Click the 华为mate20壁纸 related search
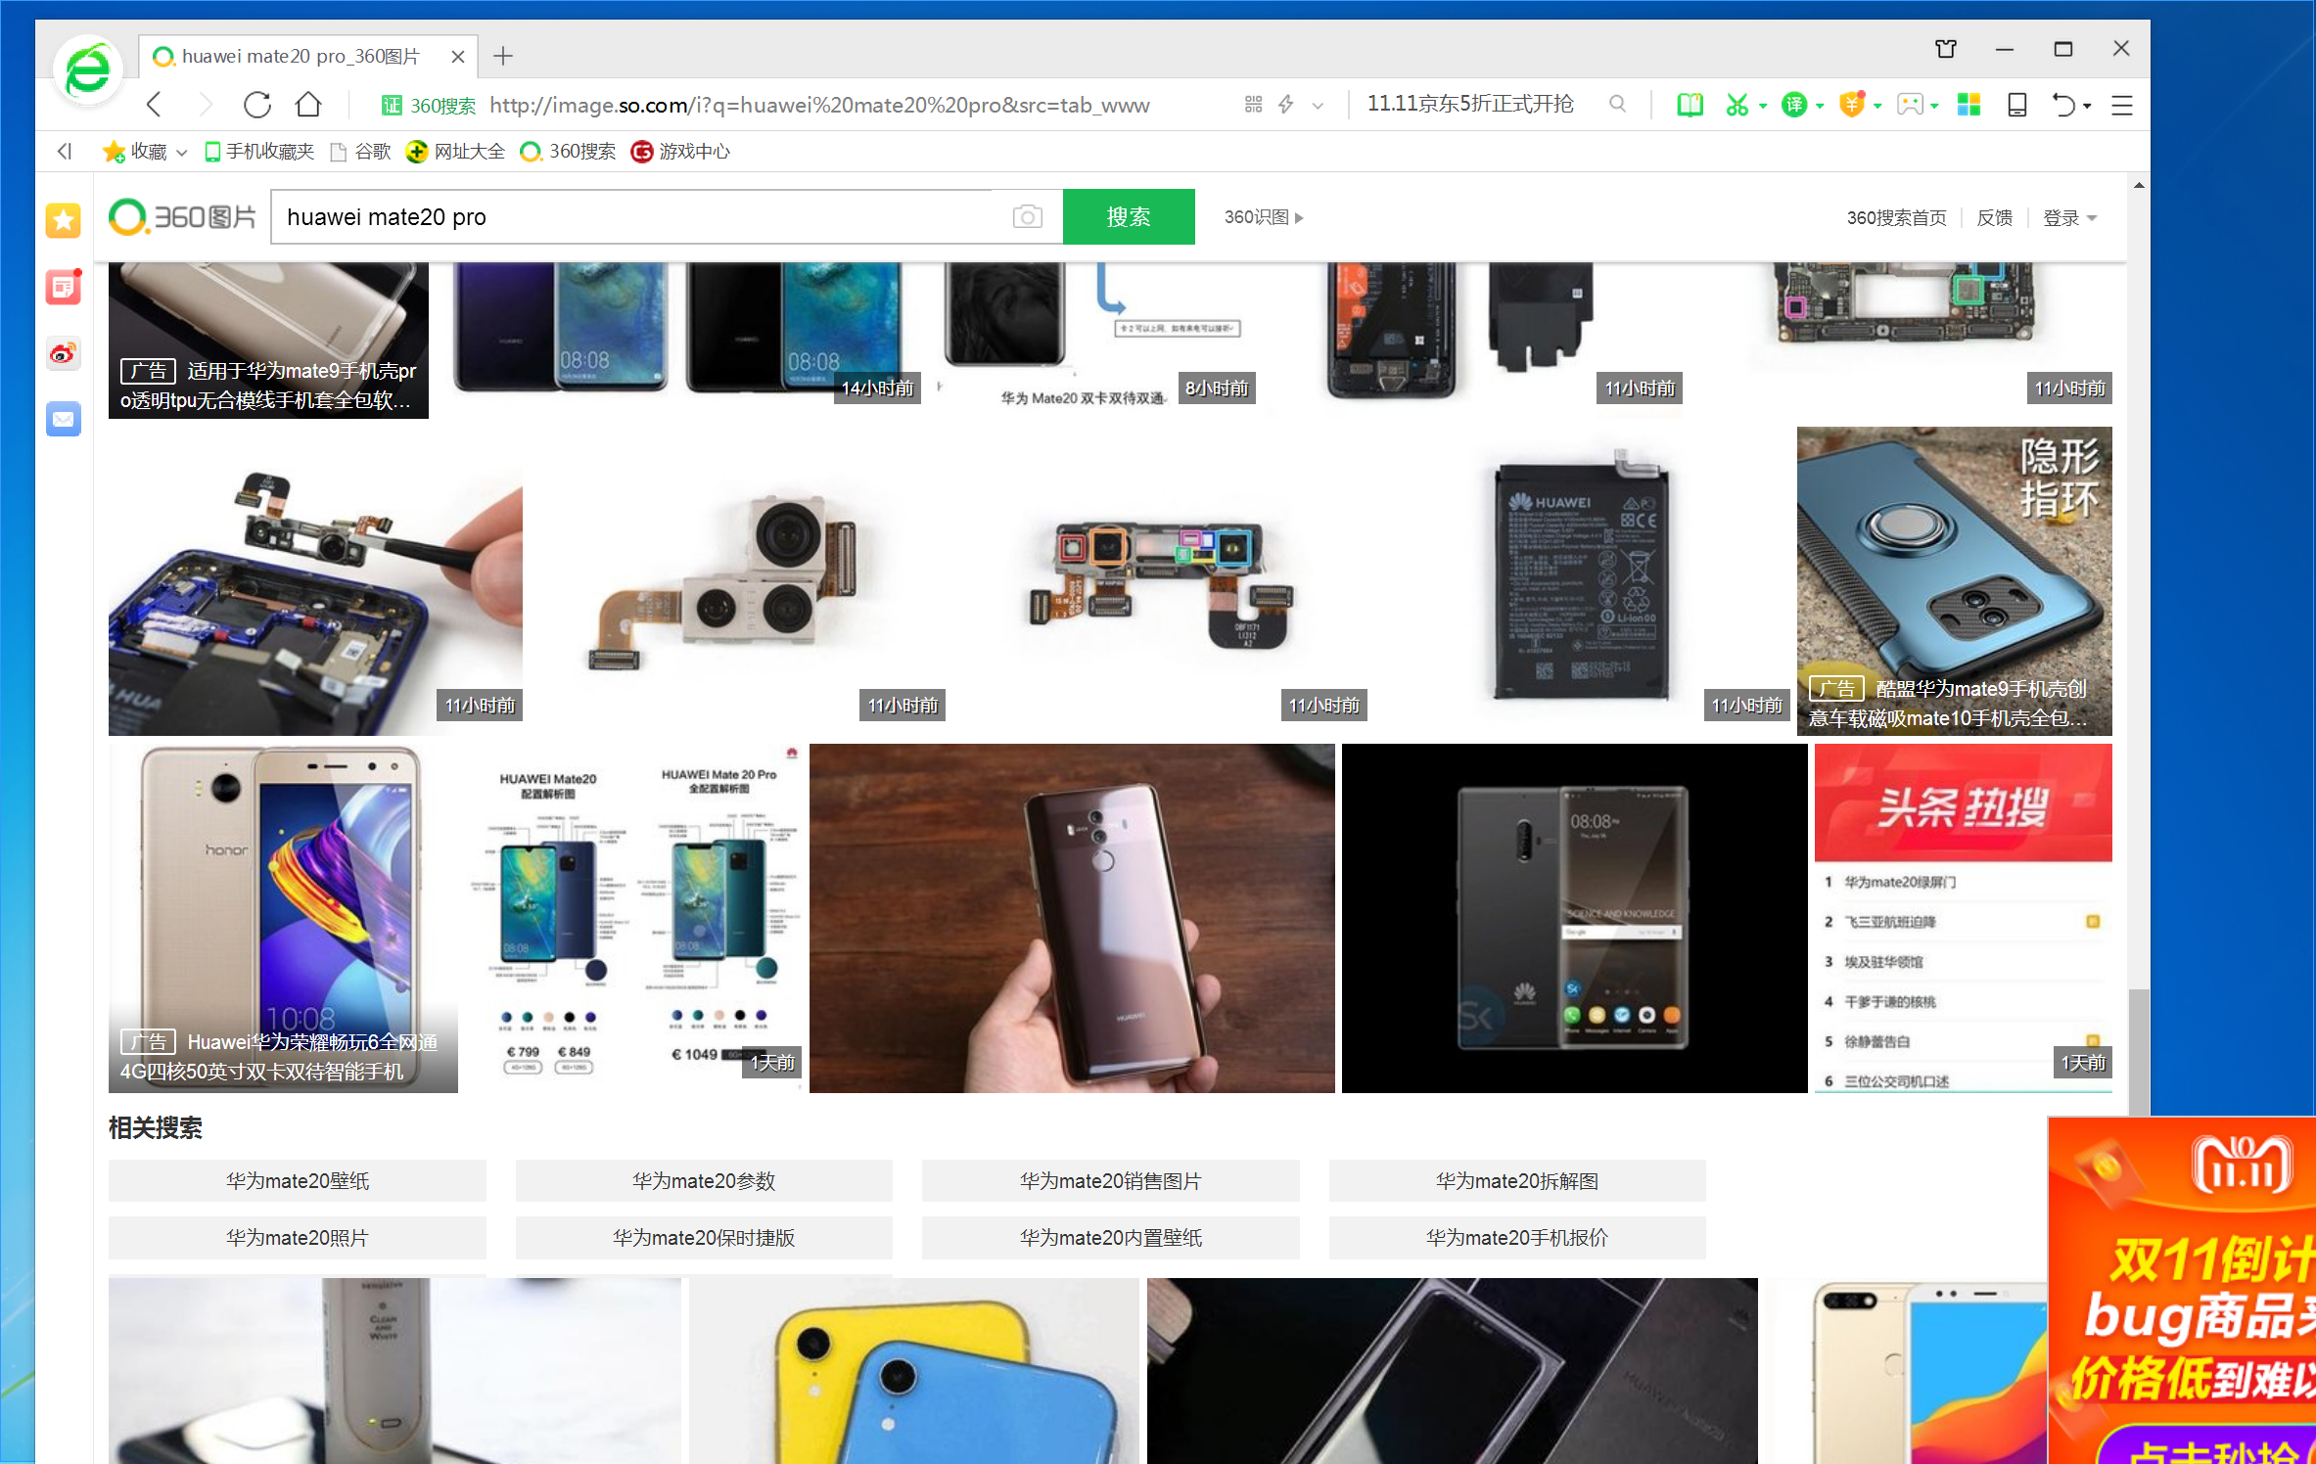This screenshot has width=2316, height=1464. tap(298, 1181)
